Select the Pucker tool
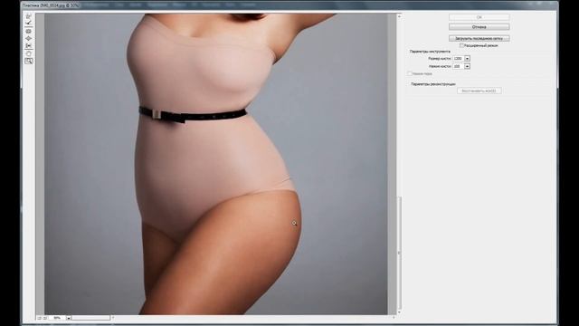 point(28,32)
